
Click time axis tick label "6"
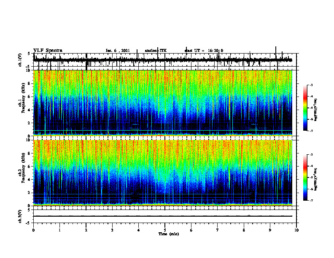(x=191, y=230)
